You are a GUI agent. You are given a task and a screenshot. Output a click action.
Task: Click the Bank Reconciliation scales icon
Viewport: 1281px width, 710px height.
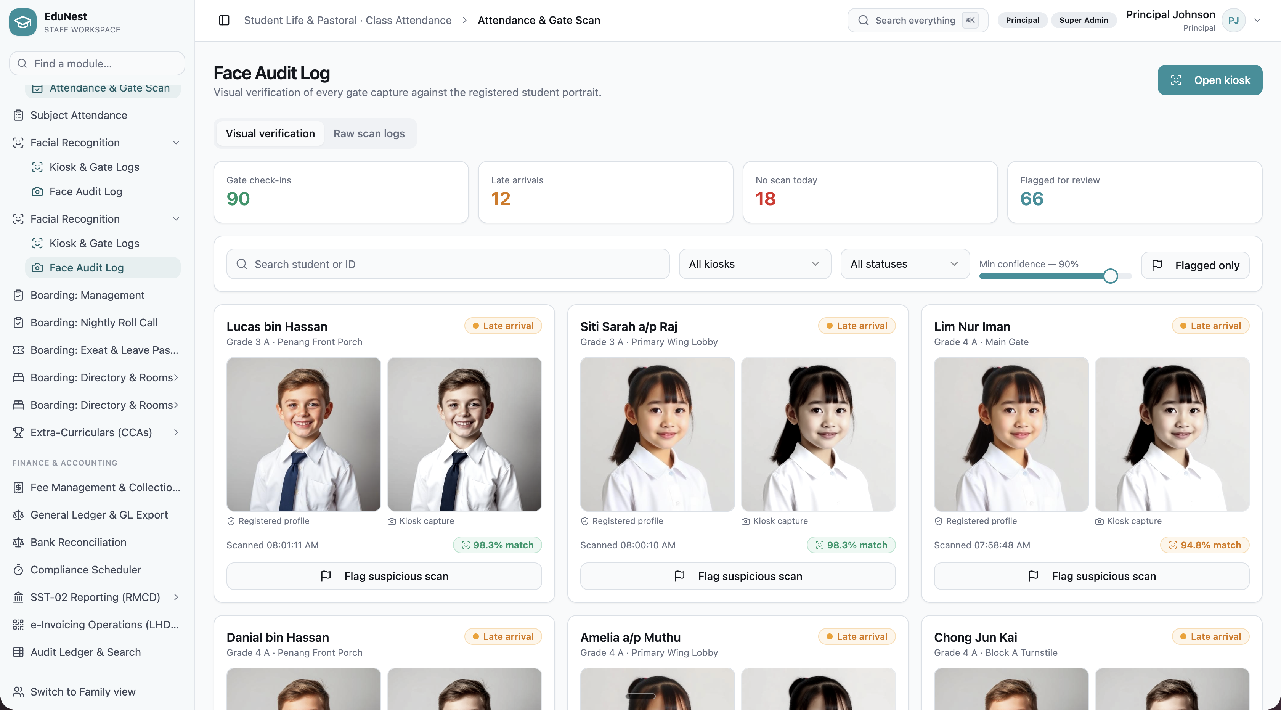(x=18, y=543)
